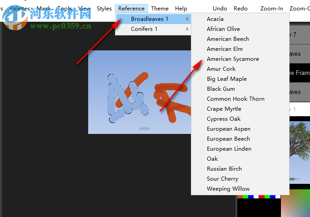Pick Weeping Willow entry
This screenshot has width=310, height=217.
240,189
